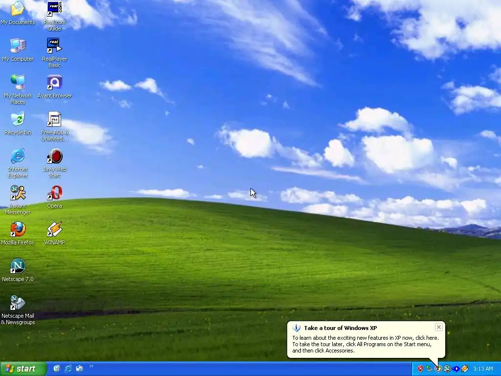Click the Winamp agent tray icon

pos(465,369)
